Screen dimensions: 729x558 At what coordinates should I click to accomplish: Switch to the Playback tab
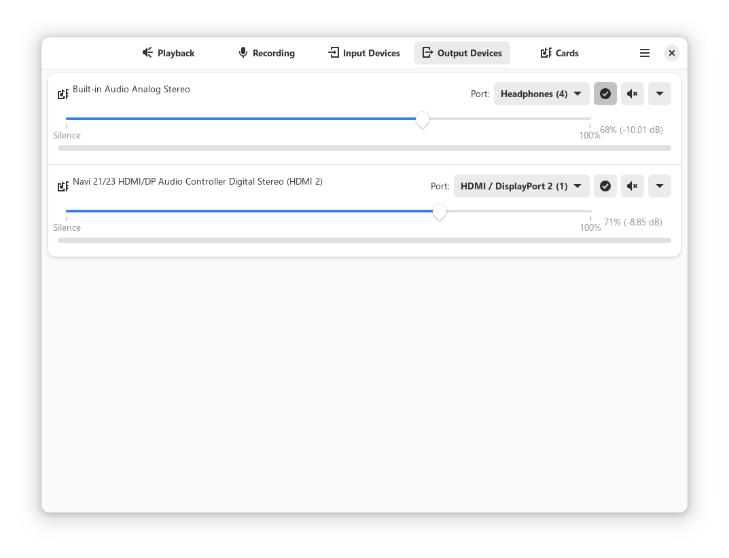[168, 53]
